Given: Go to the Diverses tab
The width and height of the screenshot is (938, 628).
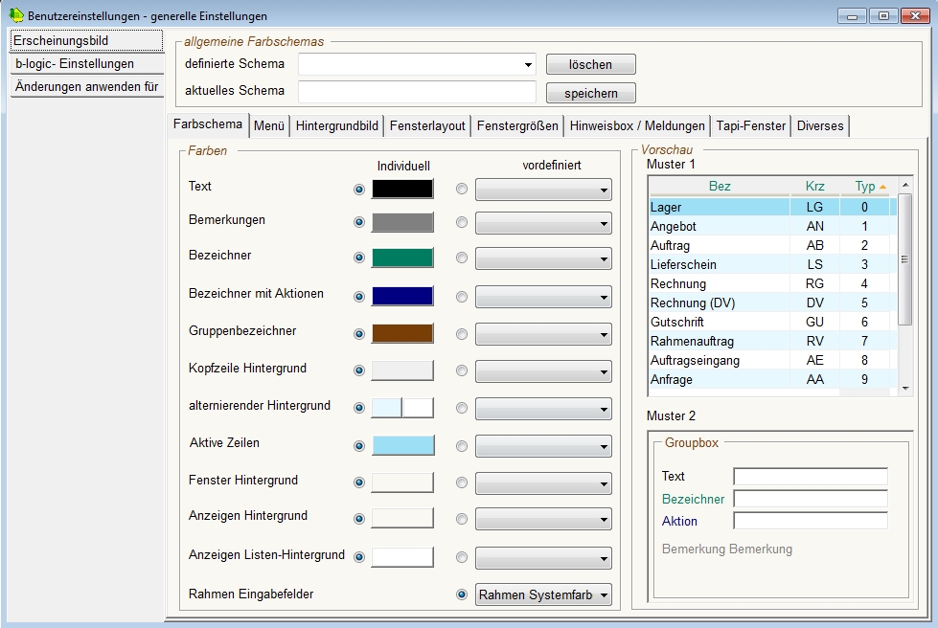Looking at the screenshot, I should [820, 126].
